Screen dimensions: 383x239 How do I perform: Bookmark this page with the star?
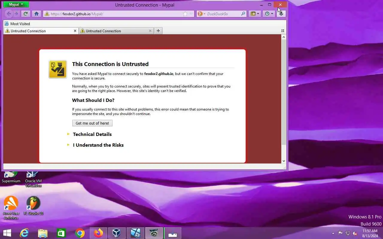(x=185, y=14)
